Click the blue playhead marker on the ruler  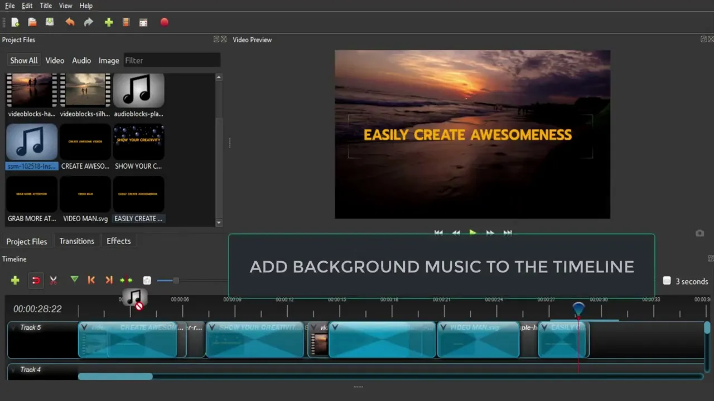tap(578, 308)
